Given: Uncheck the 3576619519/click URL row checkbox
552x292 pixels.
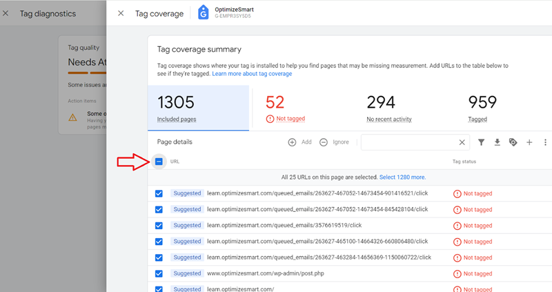Looking at the screenshot, I should point(159,226).
